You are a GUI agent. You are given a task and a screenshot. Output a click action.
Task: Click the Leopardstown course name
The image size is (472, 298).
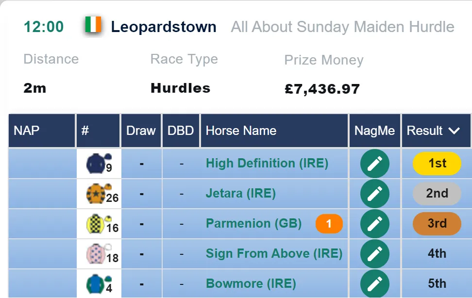164,27
